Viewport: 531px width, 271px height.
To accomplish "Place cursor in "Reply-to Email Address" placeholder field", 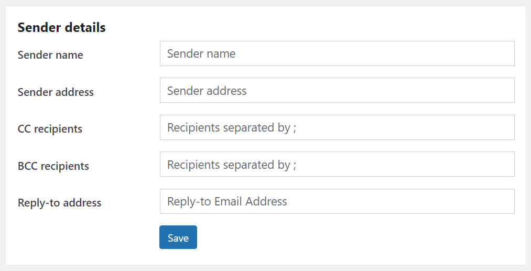I will (x=337, y=201).
